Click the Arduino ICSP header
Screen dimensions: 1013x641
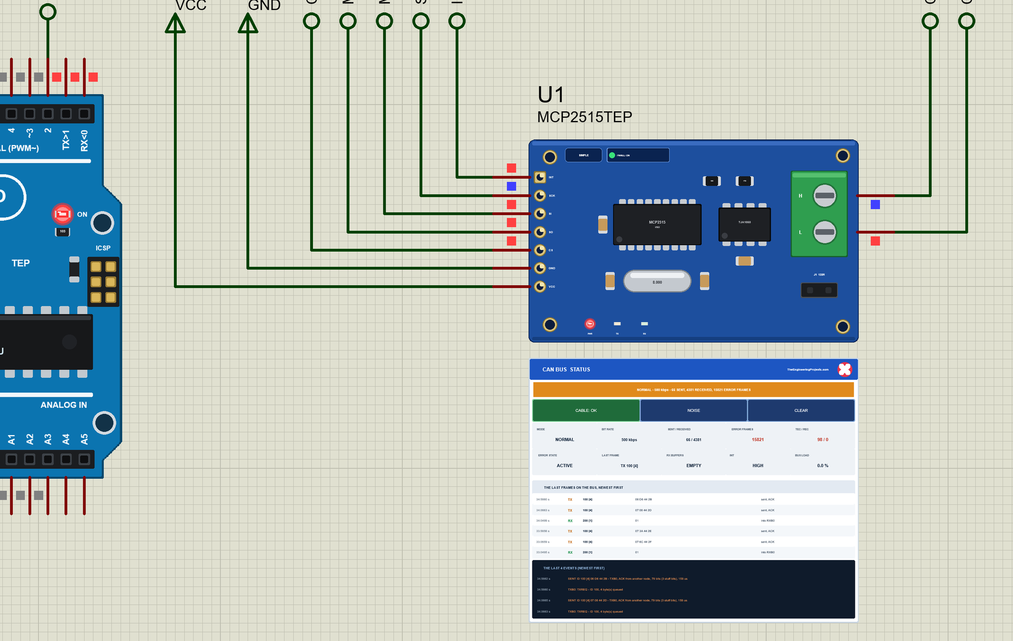104,281
